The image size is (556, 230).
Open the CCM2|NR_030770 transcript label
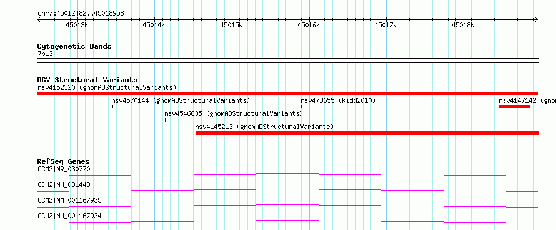point(64,169)
